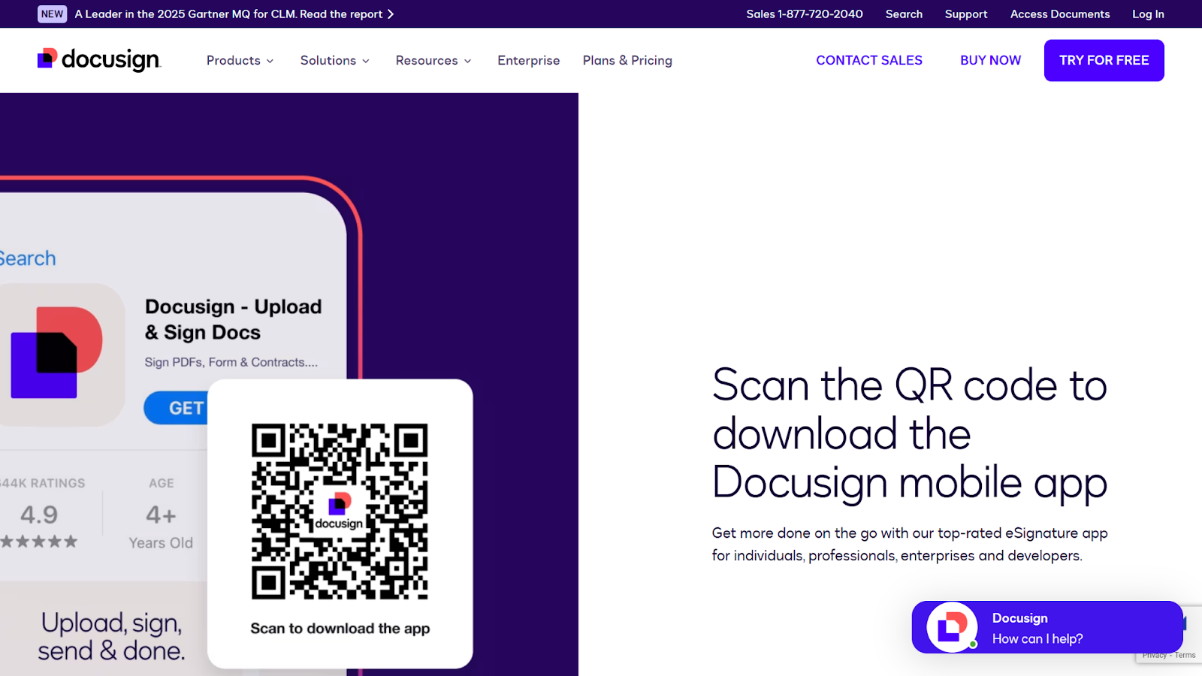Click the TRY FOR FREE button
1202x676 pixels.
[x=1104, y=60]
